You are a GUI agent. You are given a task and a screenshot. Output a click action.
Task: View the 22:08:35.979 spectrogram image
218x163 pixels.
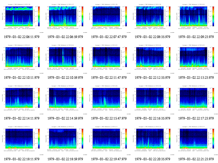click(x=153, y=18)
